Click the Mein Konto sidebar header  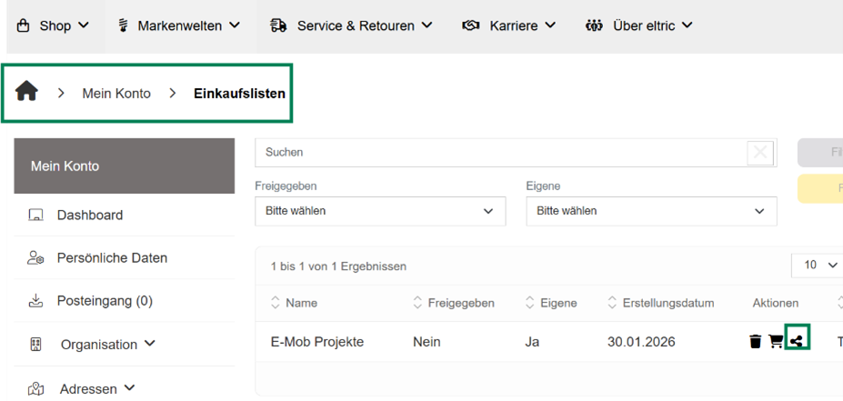[125, 166]
